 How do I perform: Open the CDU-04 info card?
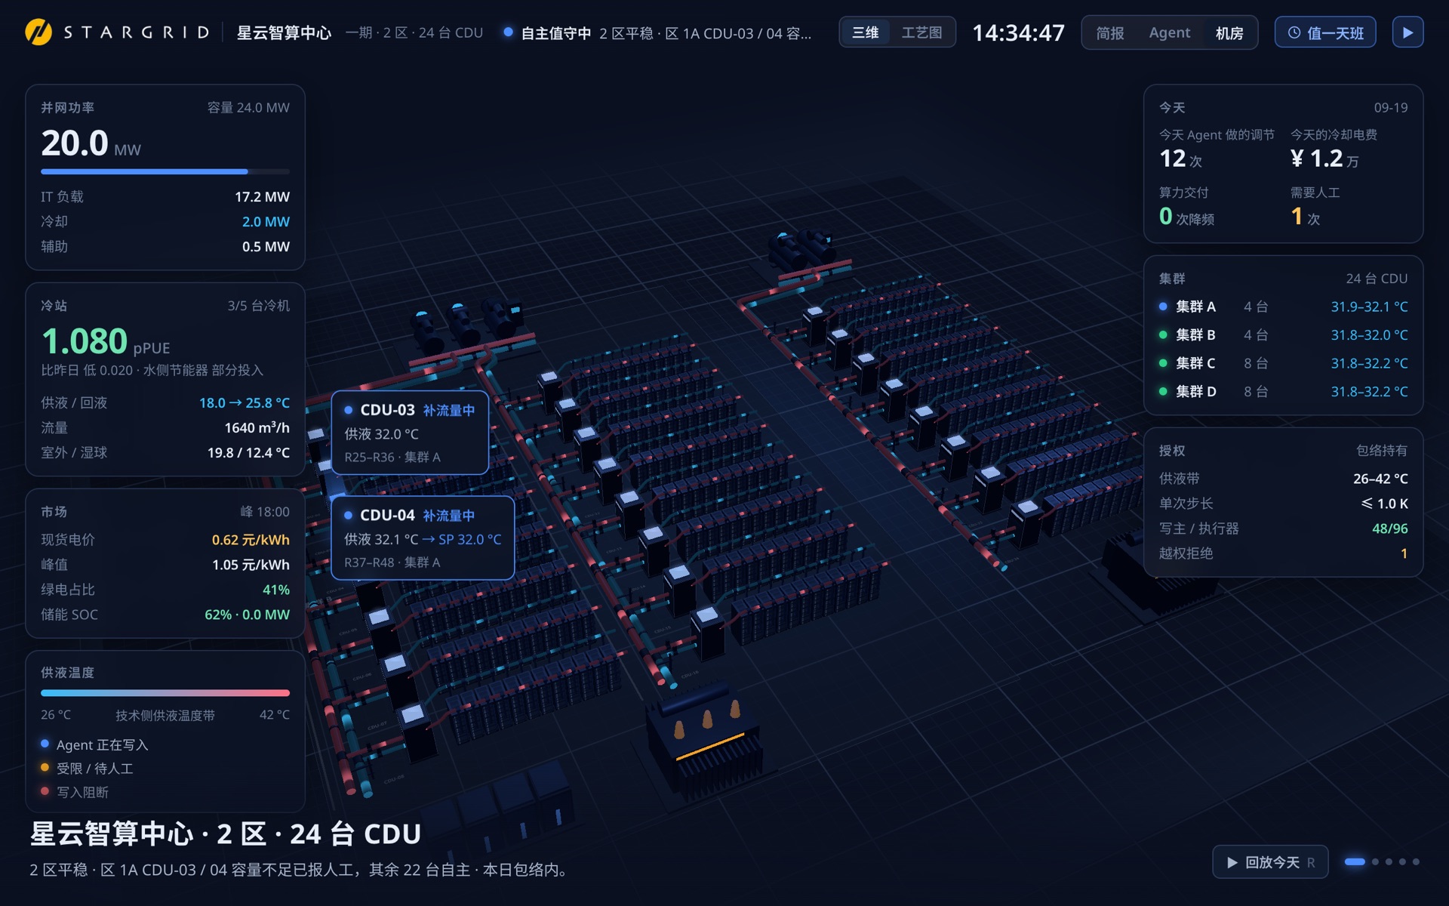pyautogui.click(x=423, y=538)
